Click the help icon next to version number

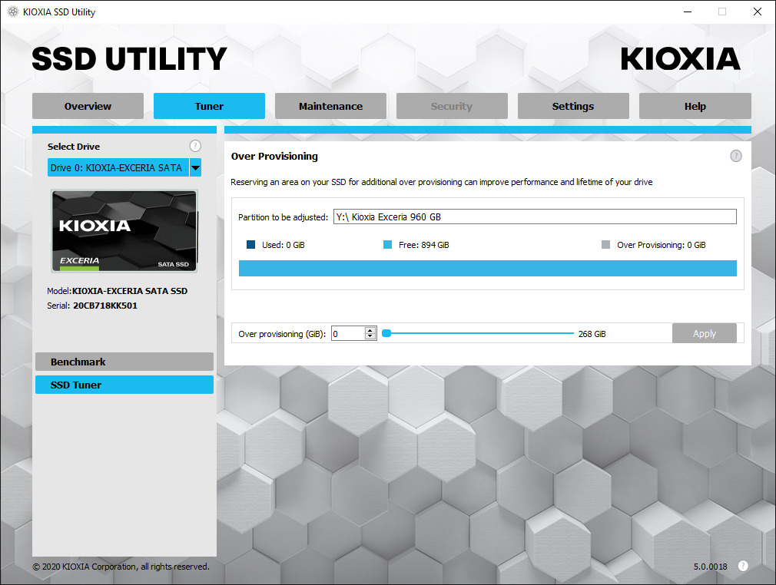[742, 566]
